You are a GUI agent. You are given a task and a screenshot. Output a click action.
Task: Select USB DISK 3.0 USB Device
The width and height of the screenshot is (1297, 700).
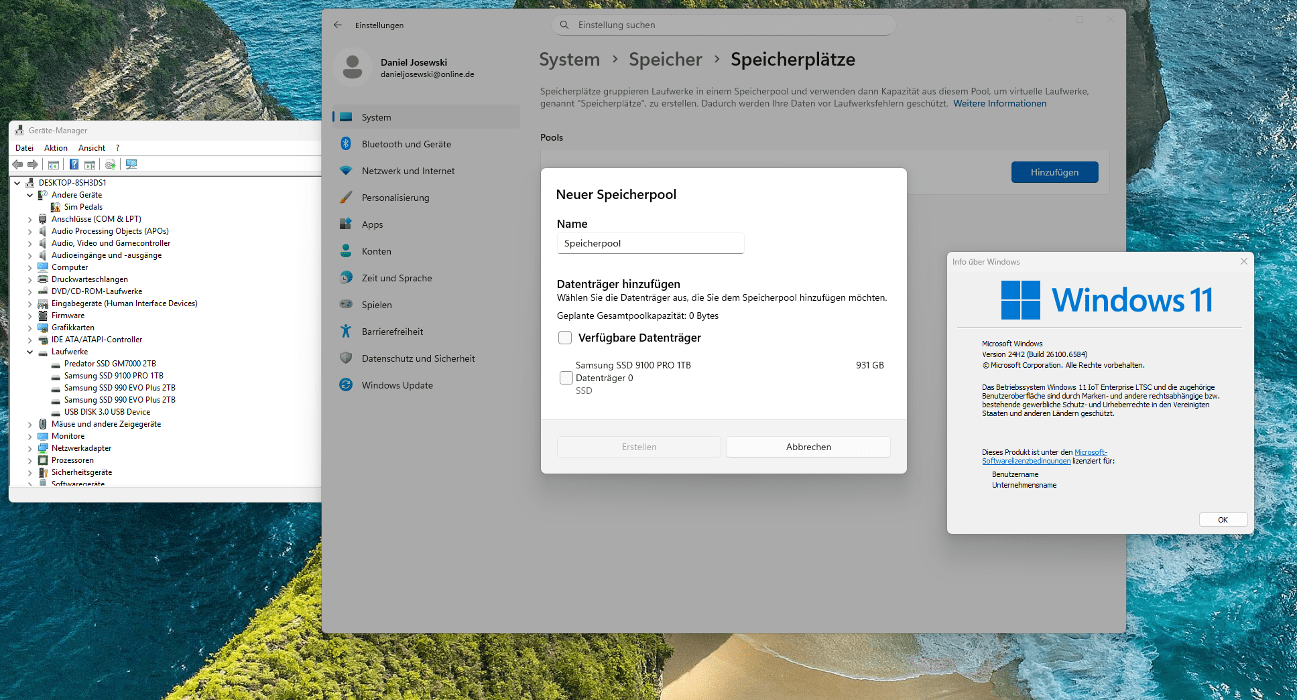(107, 412)
